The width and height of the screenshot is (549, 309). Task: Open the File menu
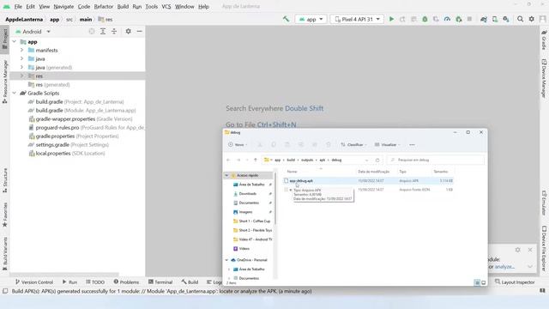tap(18, 6)
